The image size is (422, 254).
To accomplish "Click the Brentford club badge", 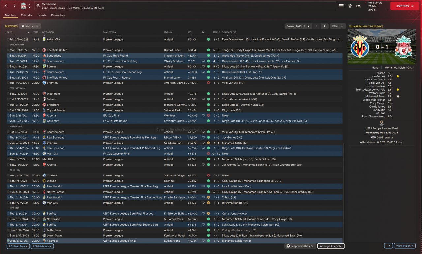I will pyautogui.click(x=44, y=105).
